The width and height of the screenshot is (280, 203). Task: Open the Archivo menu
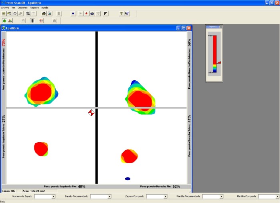[5, 8]
